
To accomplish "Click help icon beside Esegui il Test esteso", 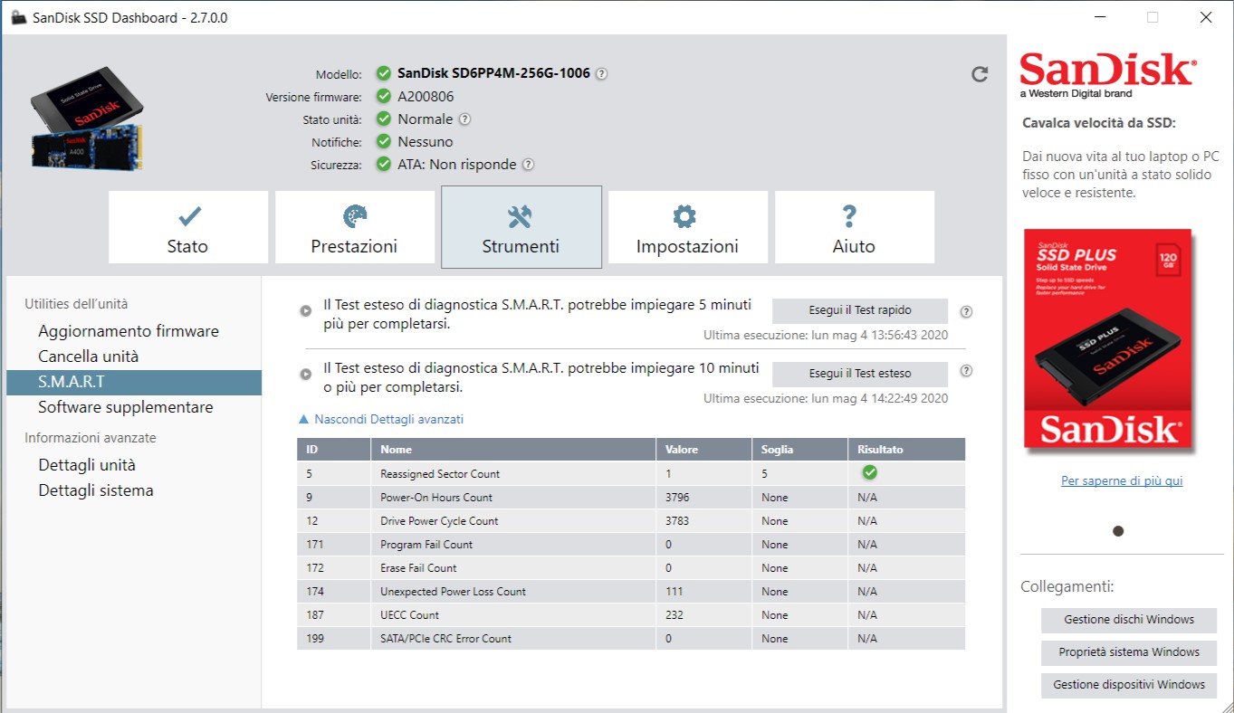I will point(966,371).
